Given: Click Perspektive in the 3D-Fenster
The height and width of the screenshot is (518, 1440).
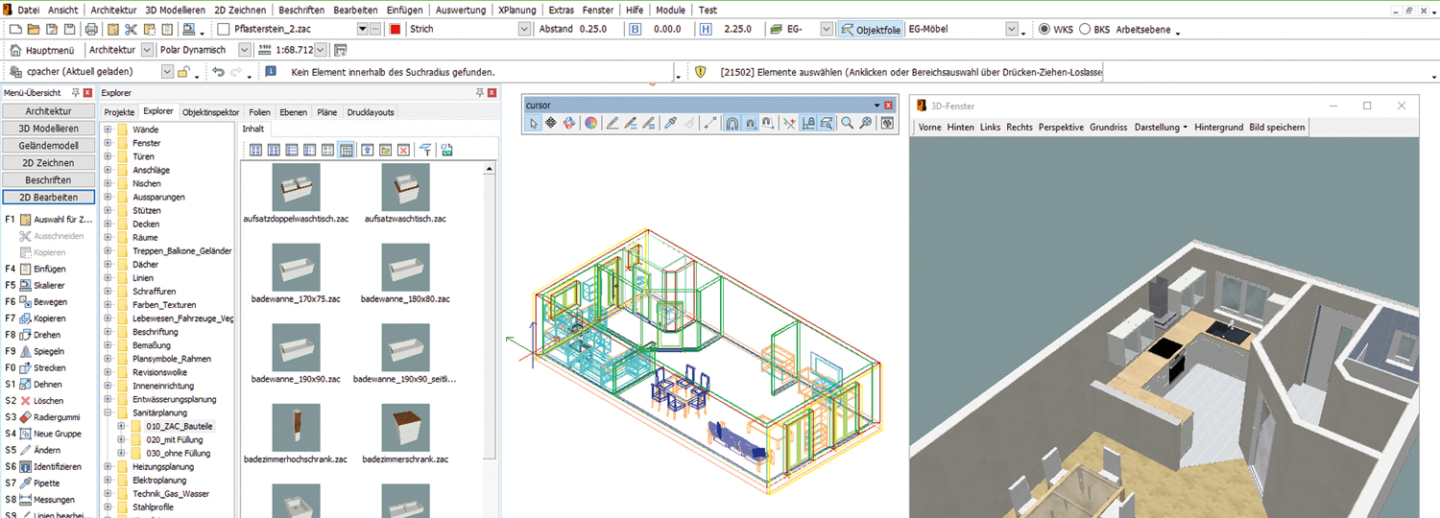Looking at the screenshot, I should (1061, 127).
